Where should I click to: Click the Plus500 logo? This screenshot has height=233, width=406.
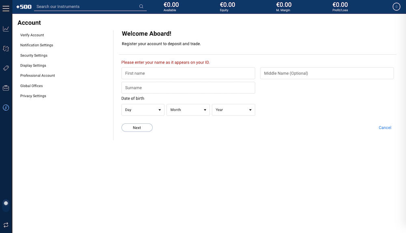tap(24, 7)
